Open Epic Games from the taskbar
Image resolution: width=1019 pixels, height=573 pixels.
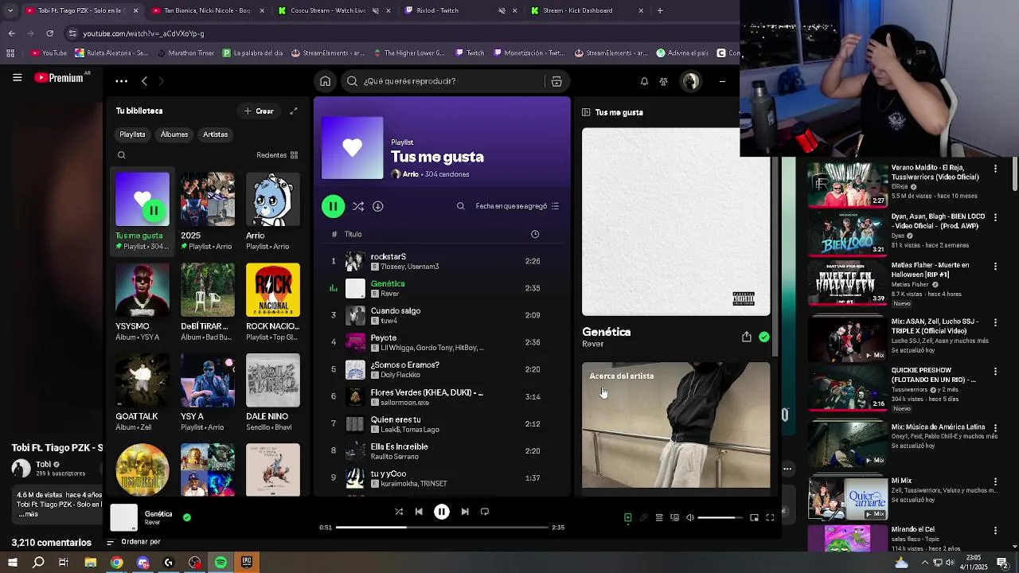[x=247, y=563]
